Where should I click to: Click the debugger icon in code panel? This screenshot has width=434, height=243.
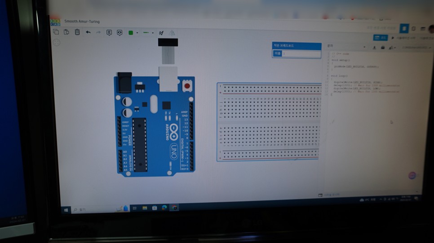point(391,48)
